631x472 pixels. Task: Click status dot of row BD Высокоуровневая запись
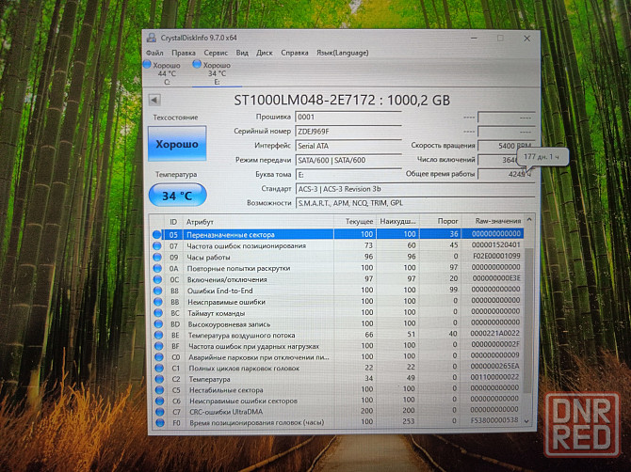tap(158, 323)
